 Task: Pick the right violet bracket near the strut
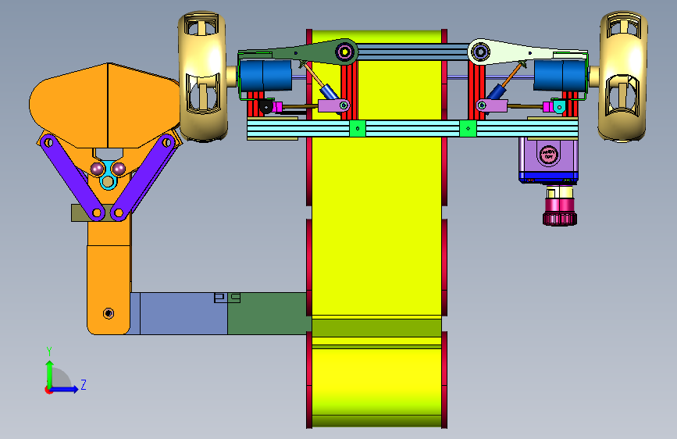click(x=492, y=105)
